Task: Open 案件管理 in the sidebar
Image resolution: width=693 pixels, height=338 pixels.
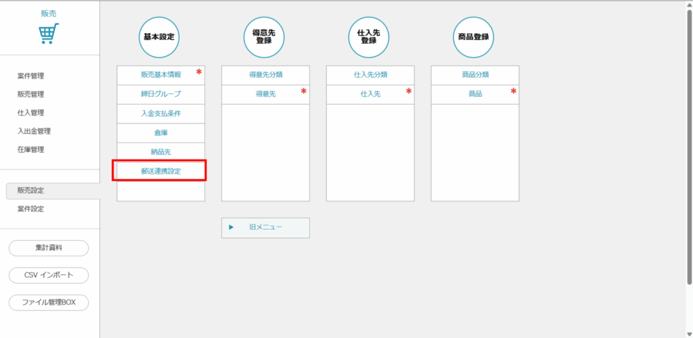Action: [31, 76]
